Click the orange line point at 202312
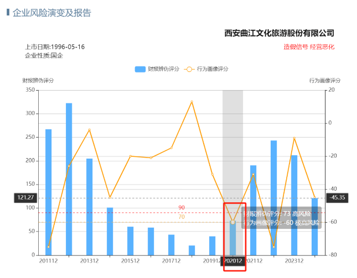The width and height of the screenshot is (357, 278). tap(294, 138)
